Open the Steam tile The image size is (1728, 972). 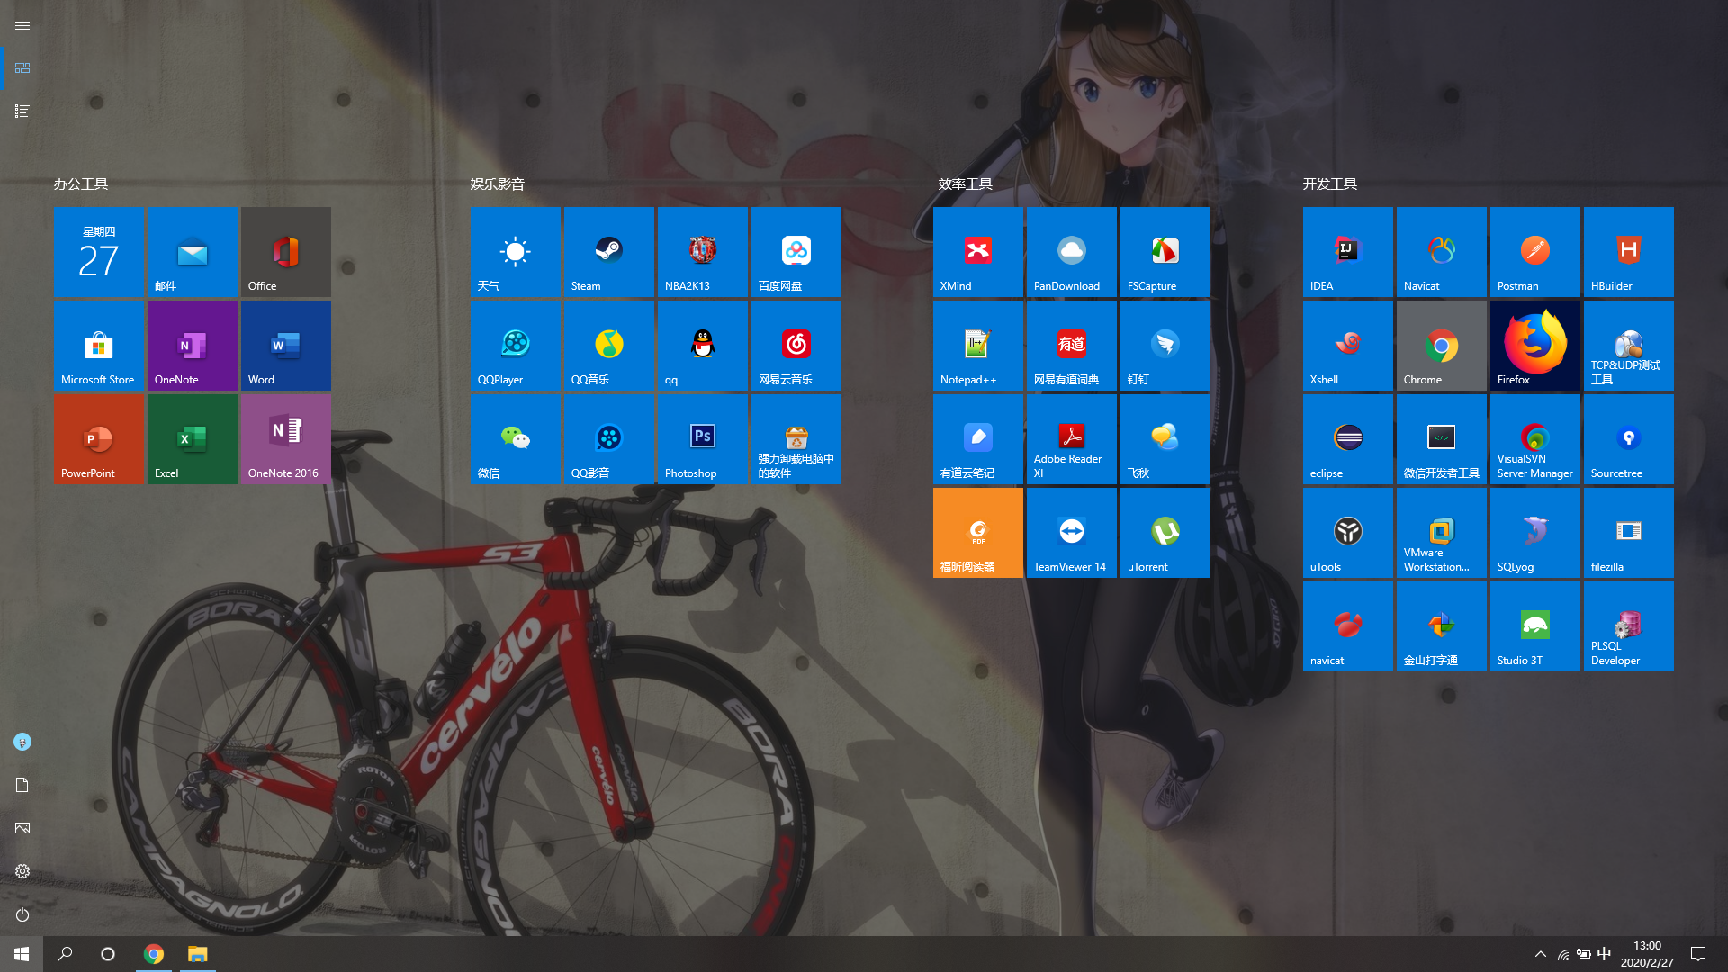point(608,252)
